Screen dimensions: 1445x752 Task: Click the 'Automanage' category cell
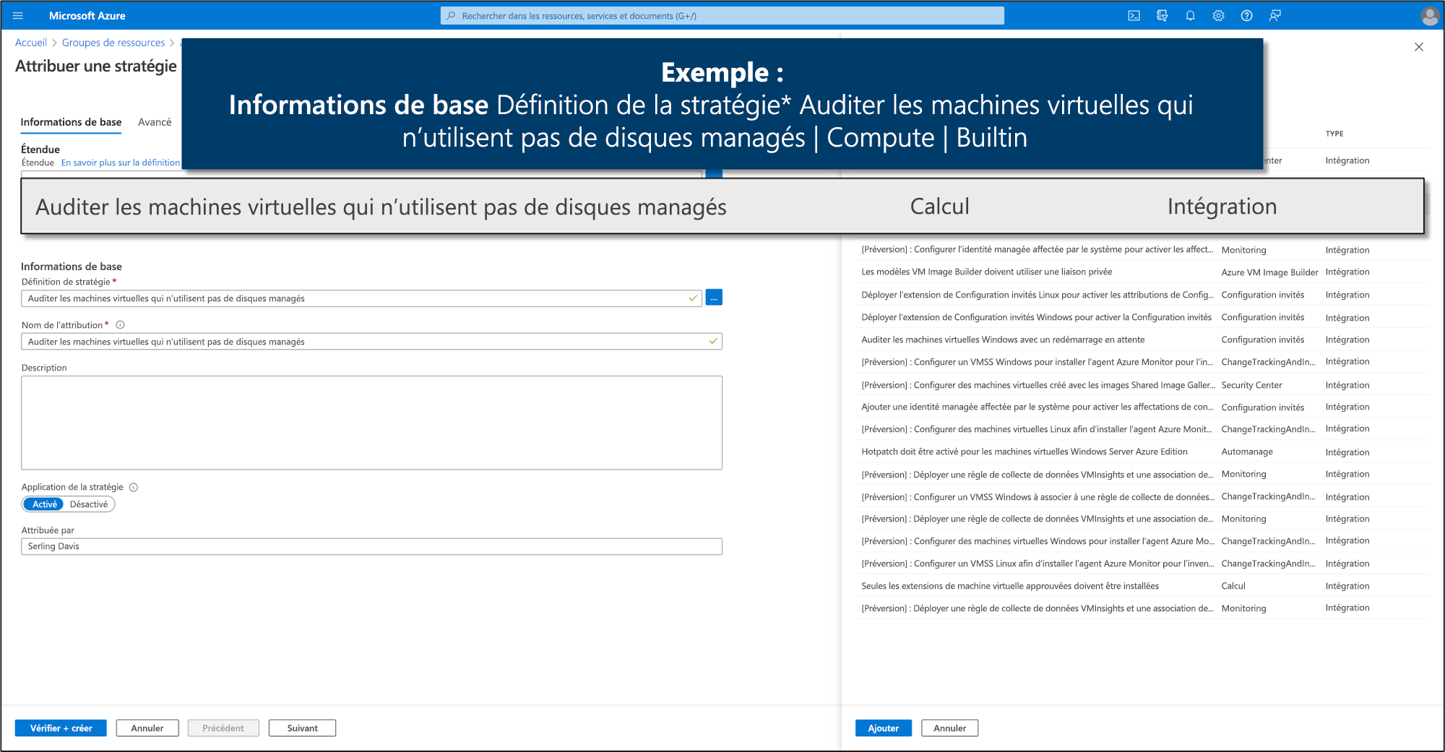click(1247, 451)
